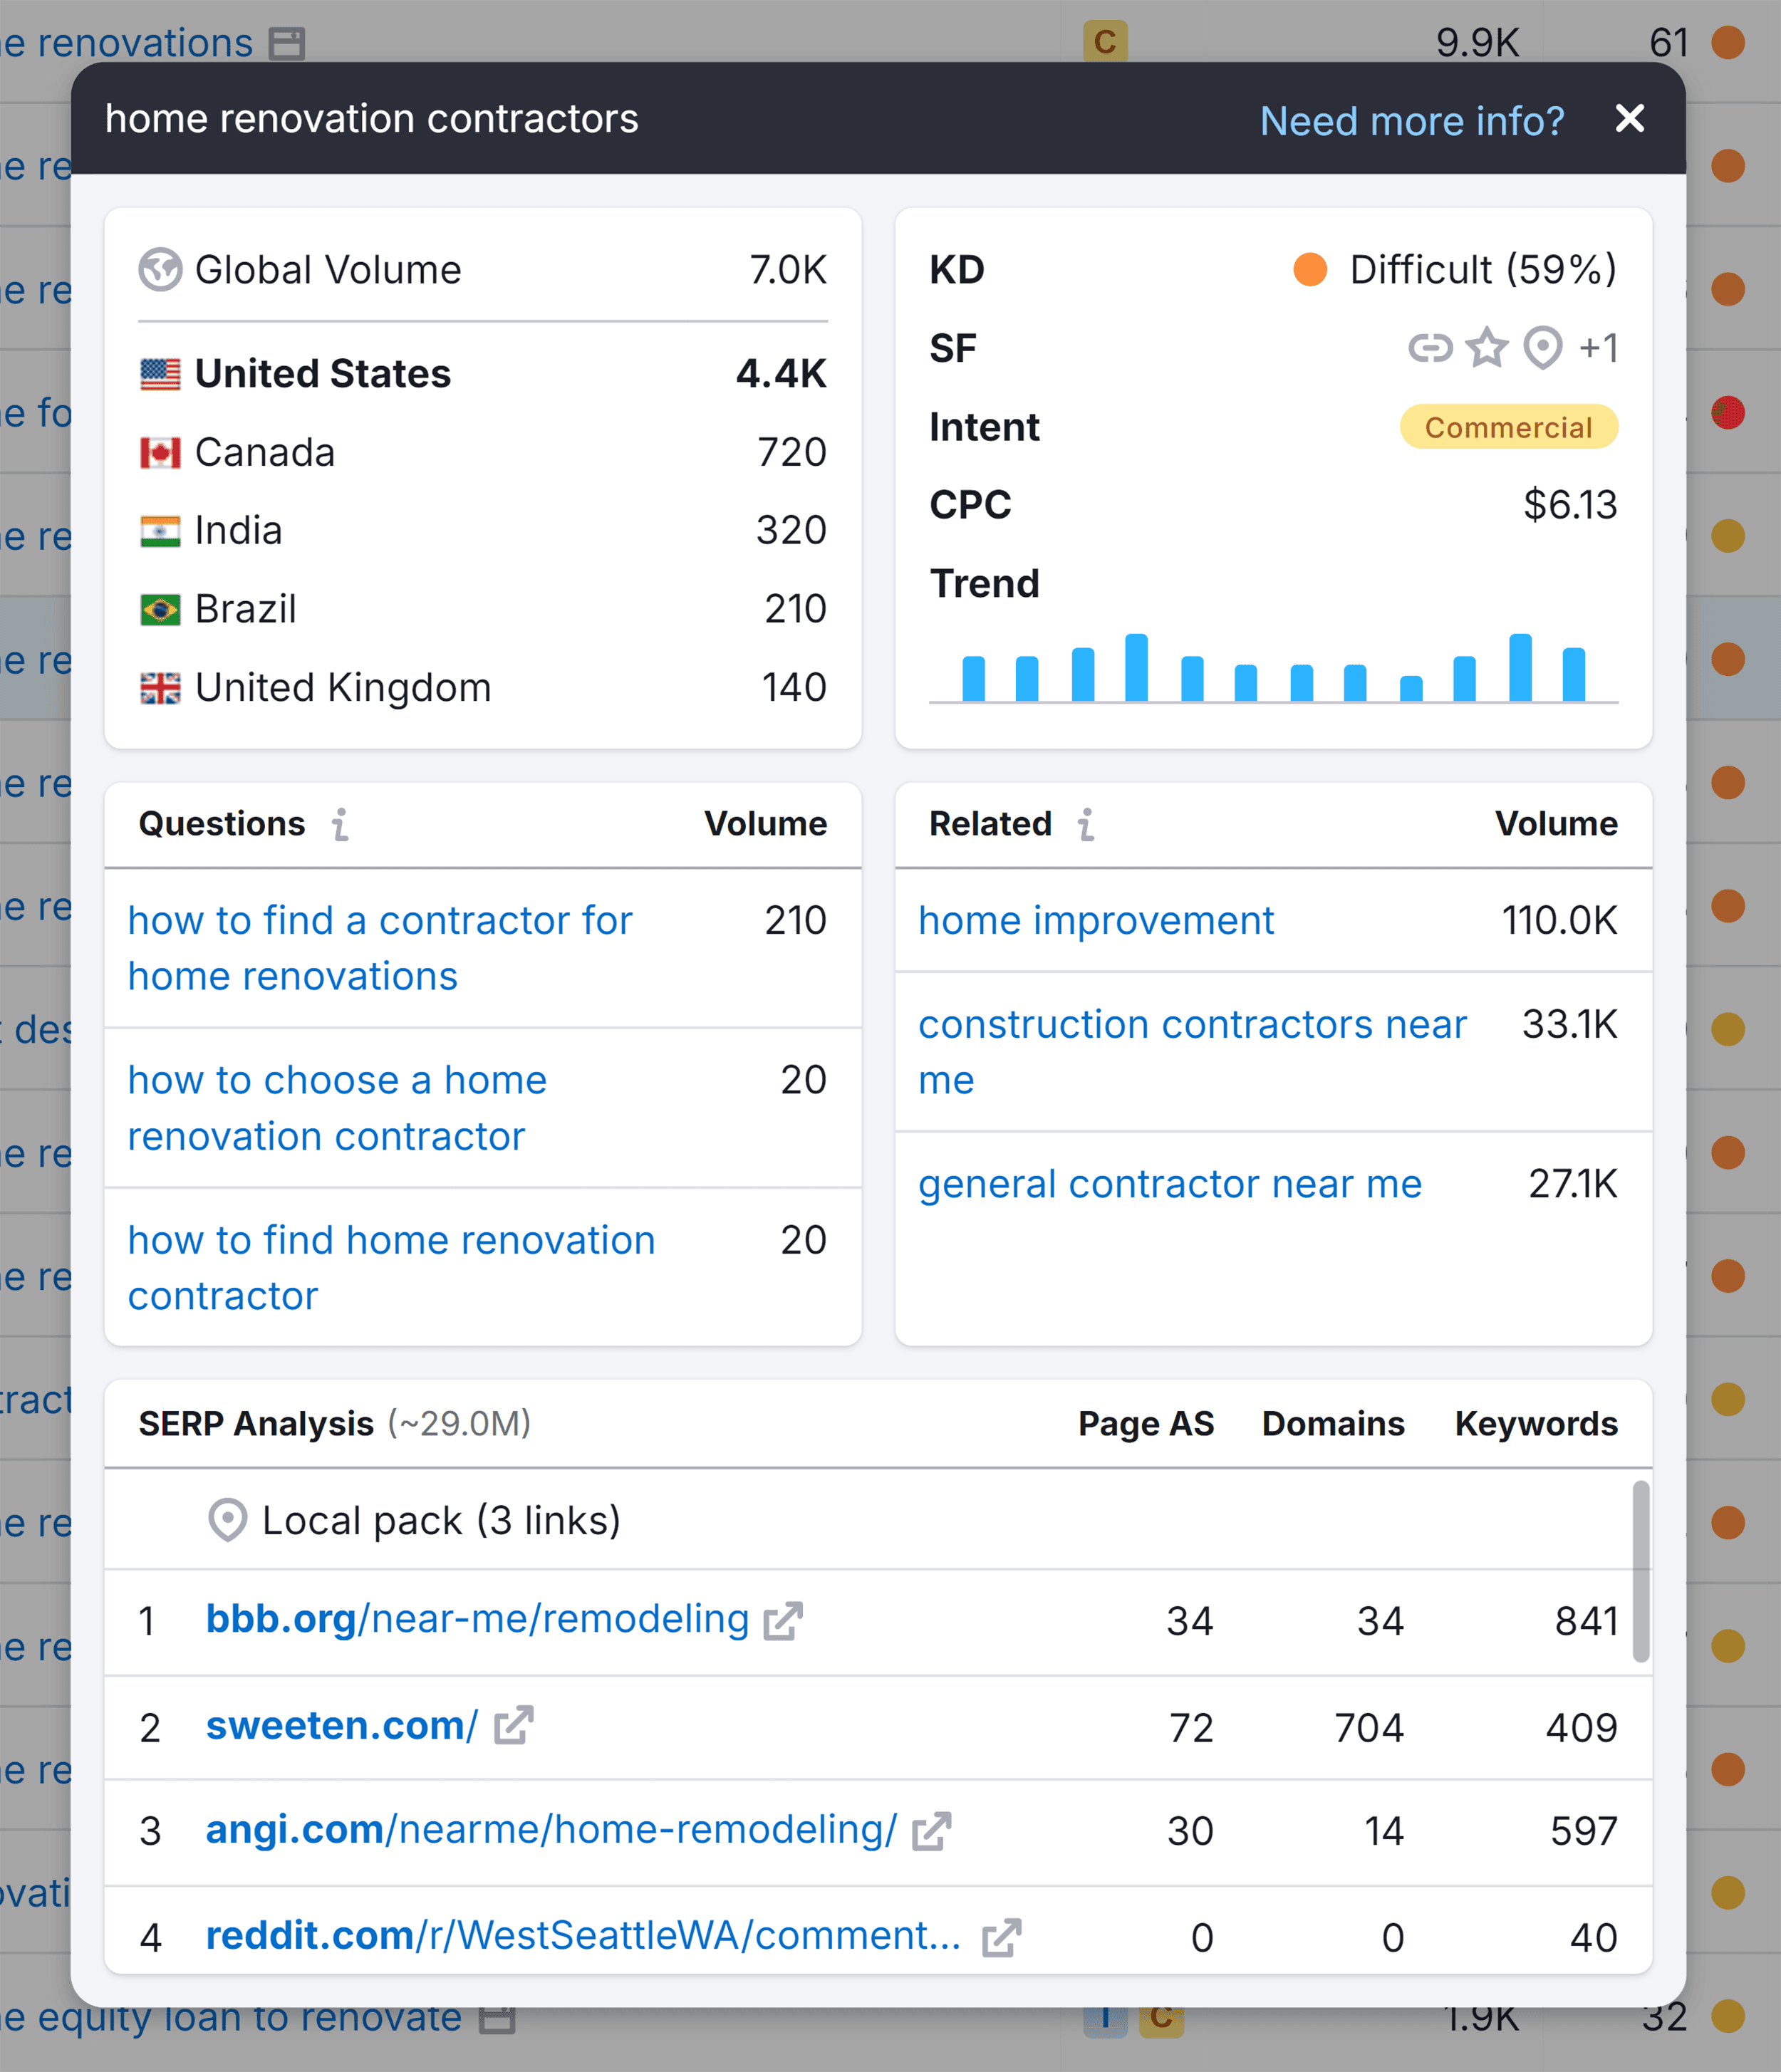The height and width of the screenshot is (2072, 1781).
Task: Select the home improvement related keyword
Action: pyautogui.click(x=1094, y=918)
